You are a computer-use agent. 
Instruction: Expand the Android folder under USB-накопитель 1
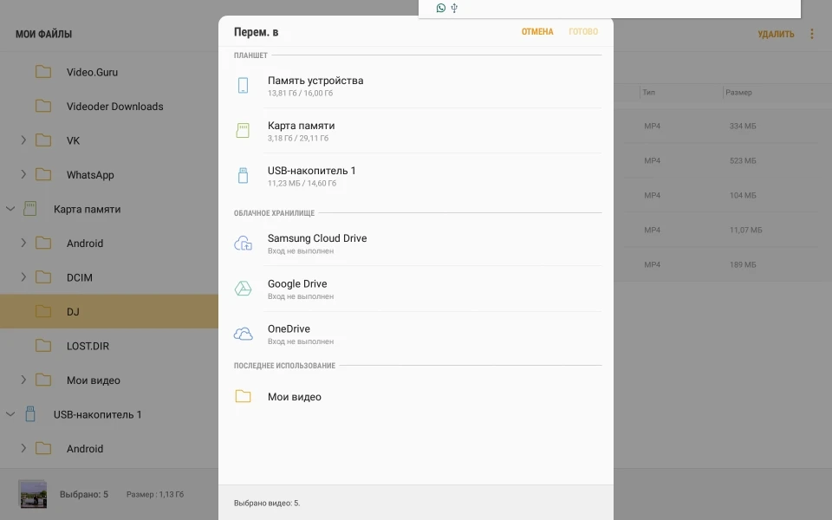23,448
